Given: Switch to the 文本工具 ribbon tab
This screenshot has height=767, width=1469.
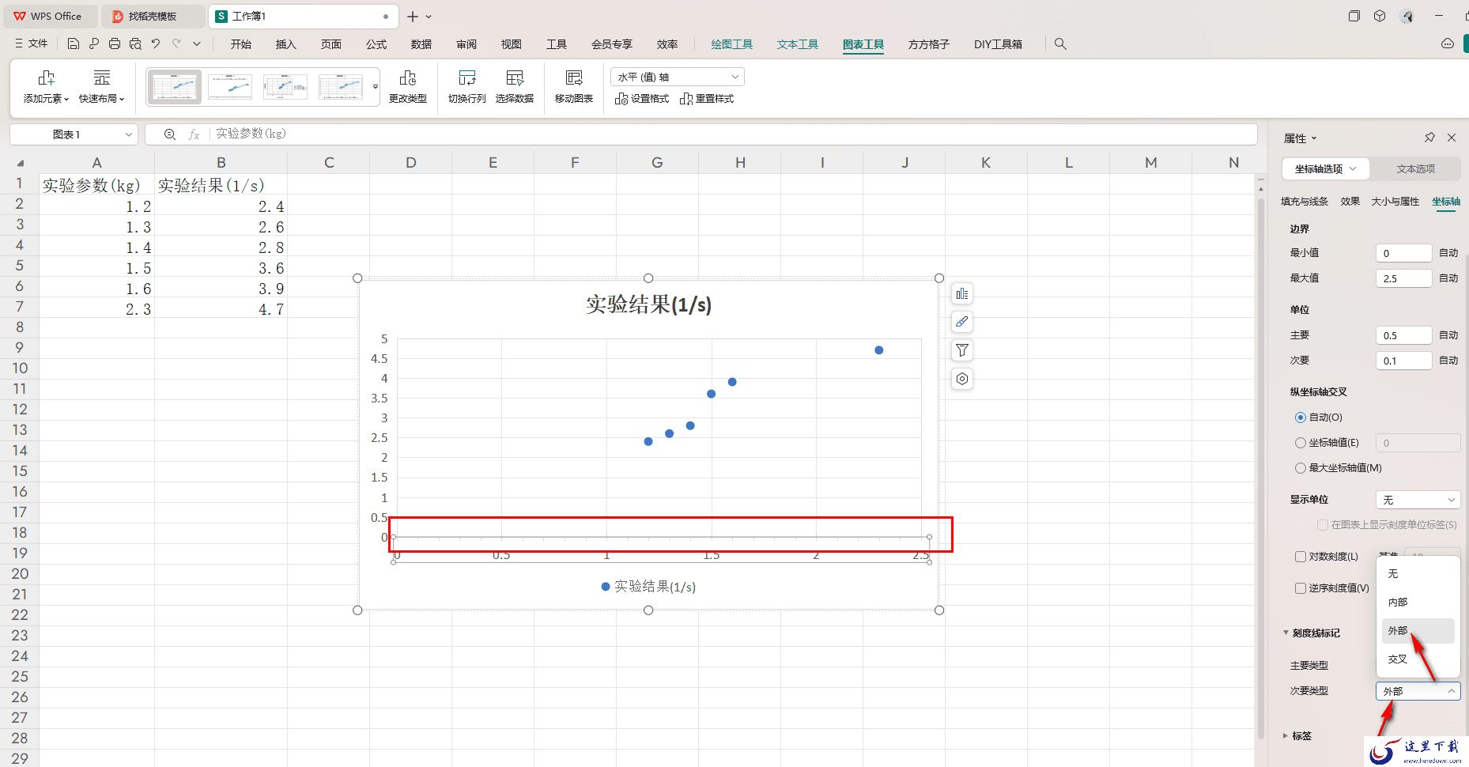Looking at the screenshot, I should coord(798,44).
